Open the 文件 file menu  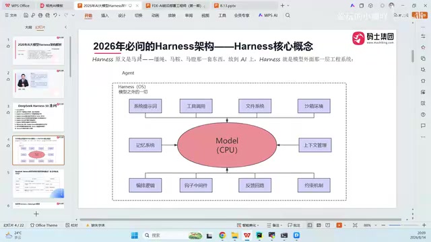coord(11,15)
